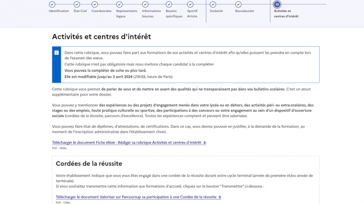
Task: Click the Cordées de la réussite section heading
Action: 89,163
